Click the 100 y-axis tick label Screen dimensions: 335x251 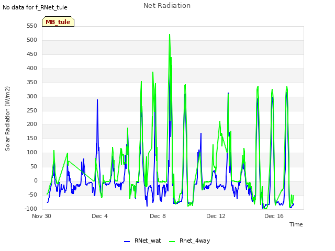(32, 152)
